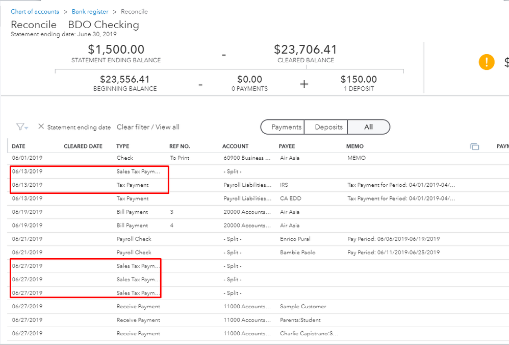Sort by CLEARED DATE column header

click(83, 146)
